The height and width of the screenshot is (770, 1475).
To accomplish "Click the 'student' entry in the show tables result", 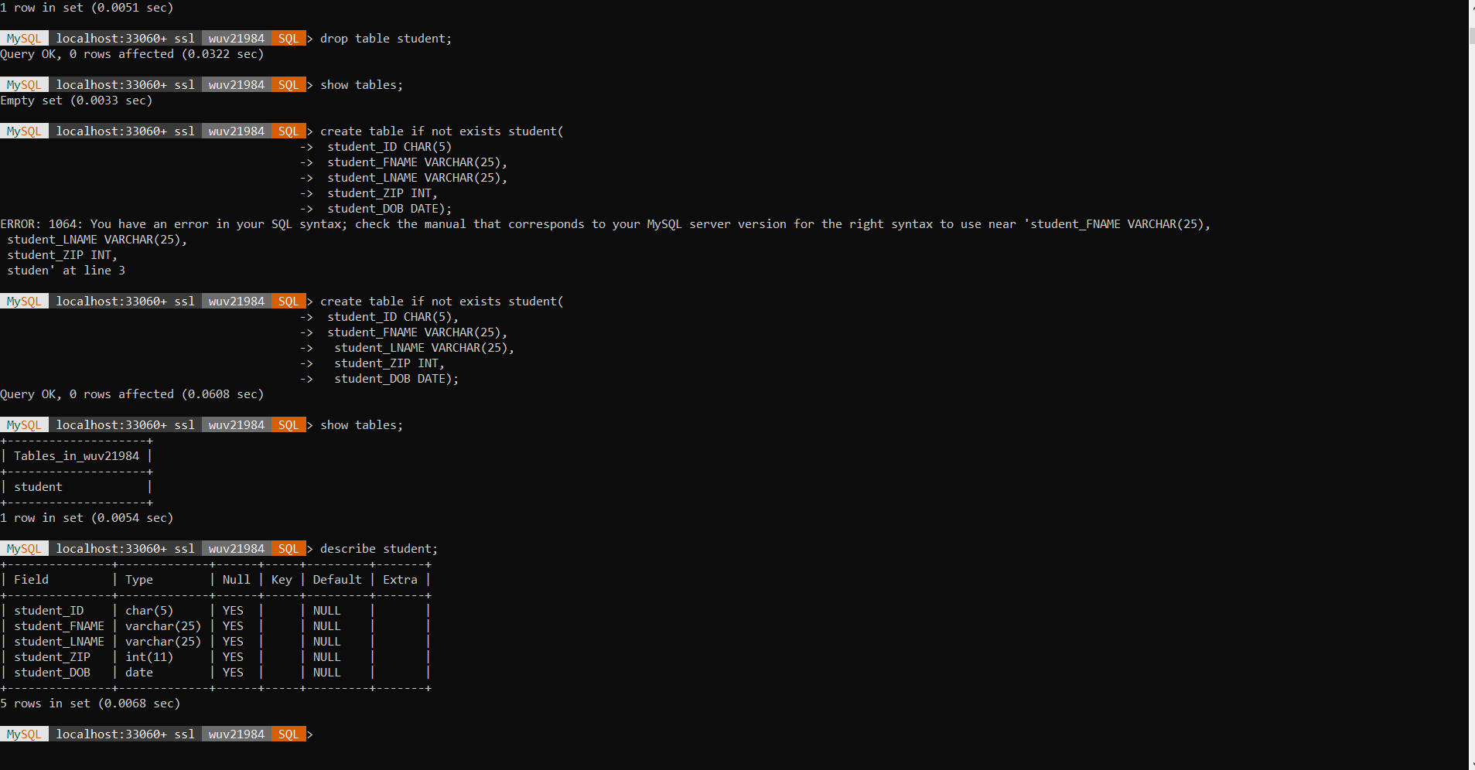I will pyautogui.click(x=38, y=487).
